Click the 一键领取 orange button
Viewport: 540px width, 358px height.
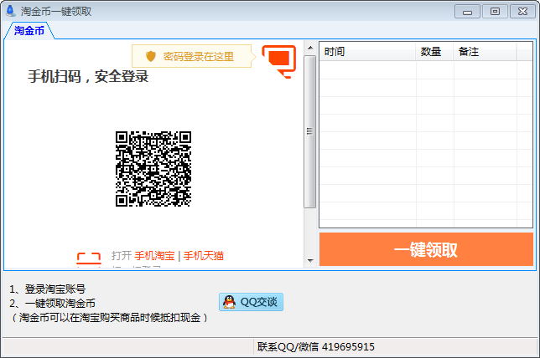[x=426, y=249]
